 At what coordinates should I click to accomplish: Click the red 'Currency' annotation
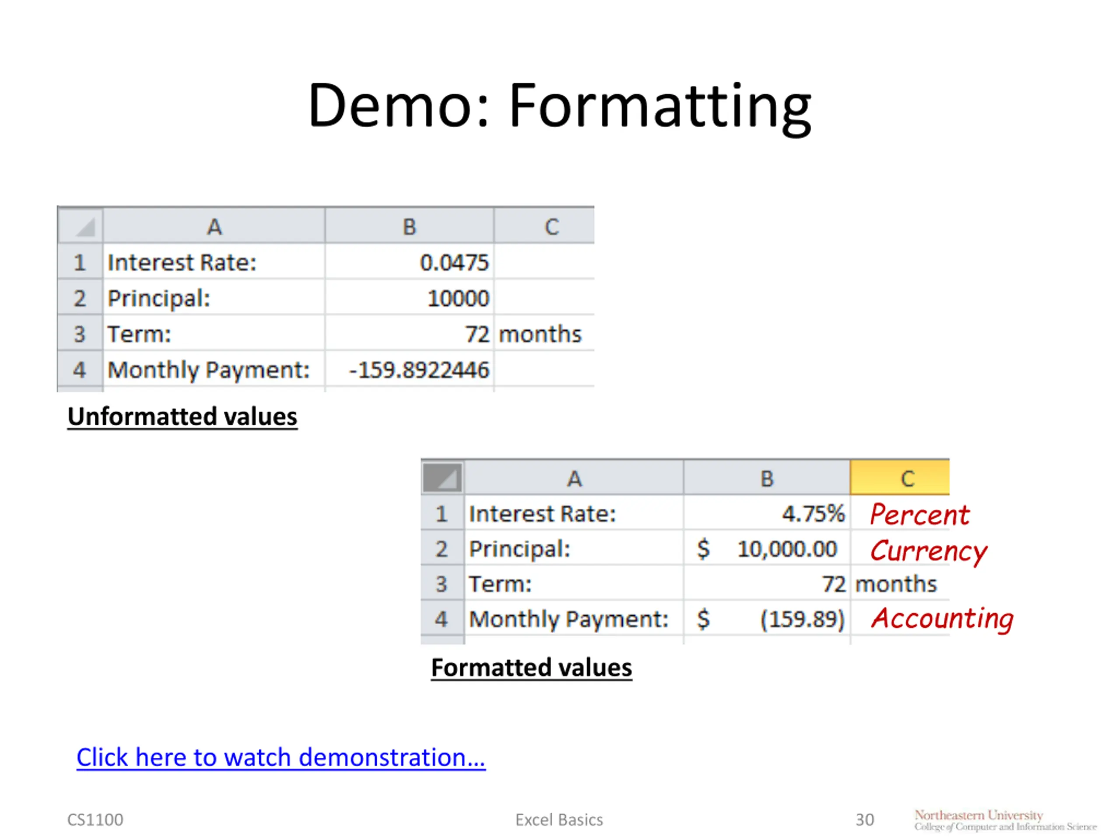point(928,550)
